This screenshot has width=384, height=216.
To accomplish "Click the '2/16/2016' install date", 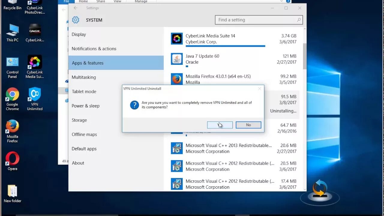I will (287, 131).
